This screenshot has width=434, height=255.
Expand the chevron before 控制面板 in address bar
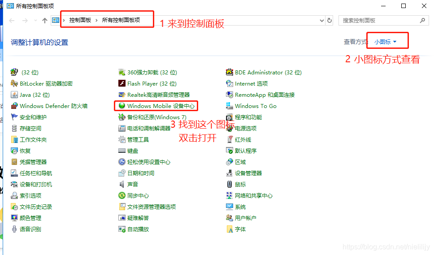tap(64, 20)
